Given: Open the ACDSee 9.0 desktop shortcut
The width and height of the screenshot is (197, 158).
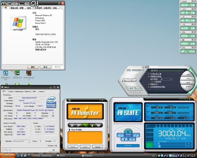Looking at the screenshot, I should coord(17,73).
